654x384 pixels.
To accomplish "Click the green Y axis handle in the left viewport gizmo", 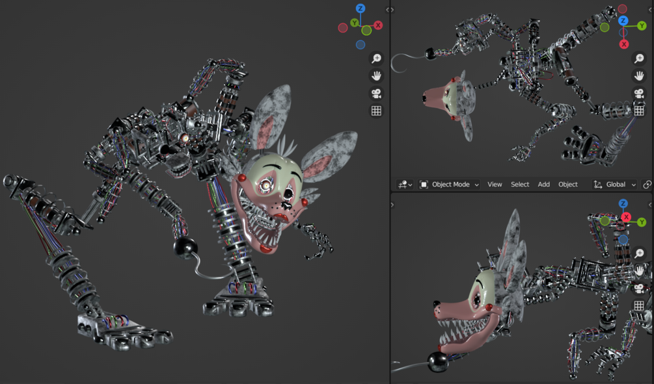I will [355, 23].
